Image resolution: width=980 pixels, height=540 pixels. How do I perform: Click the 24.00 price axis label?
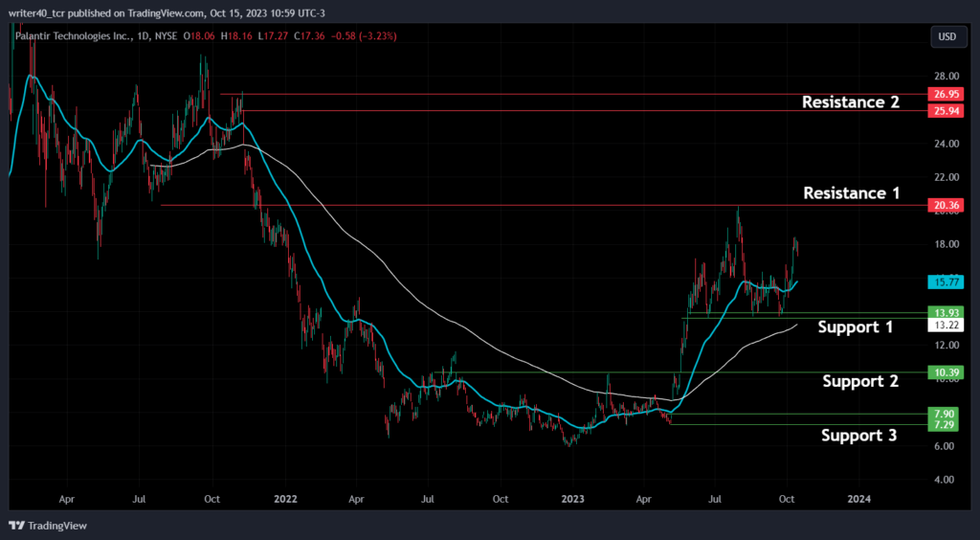click(946, 144)
